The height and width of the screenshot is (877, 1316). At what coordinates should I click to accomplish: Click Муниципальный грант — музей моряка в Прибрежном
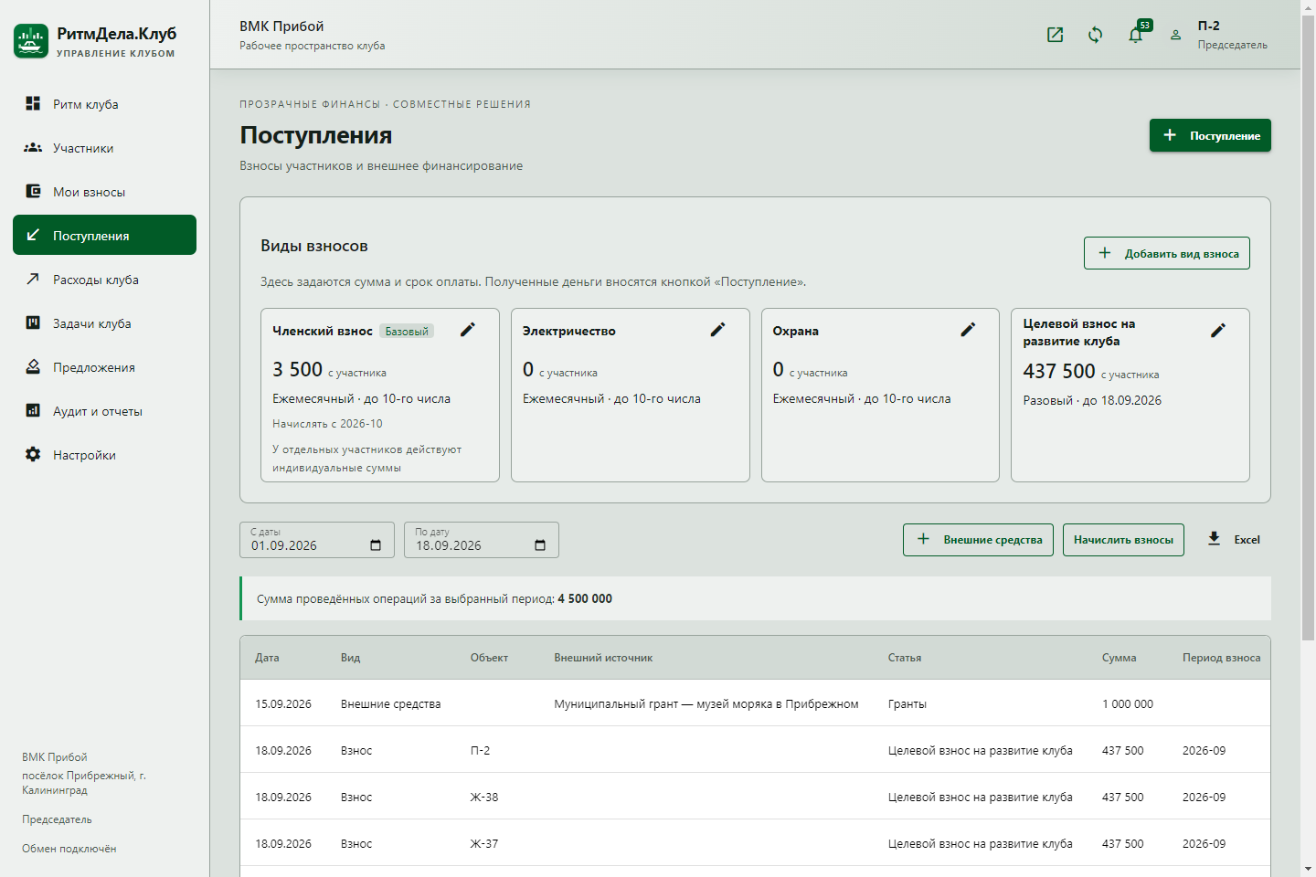[706, 704]
